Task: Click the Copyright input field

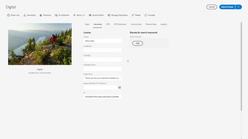Action: 103,59
